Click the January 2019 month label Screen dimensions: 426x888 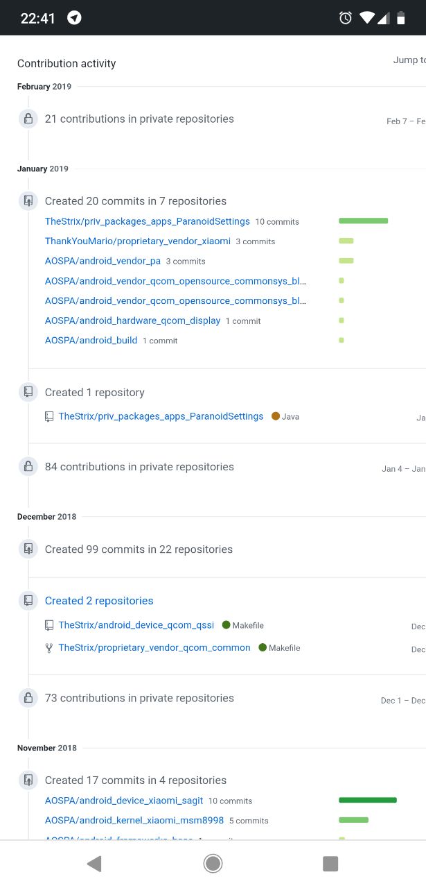tap(43, 169)
